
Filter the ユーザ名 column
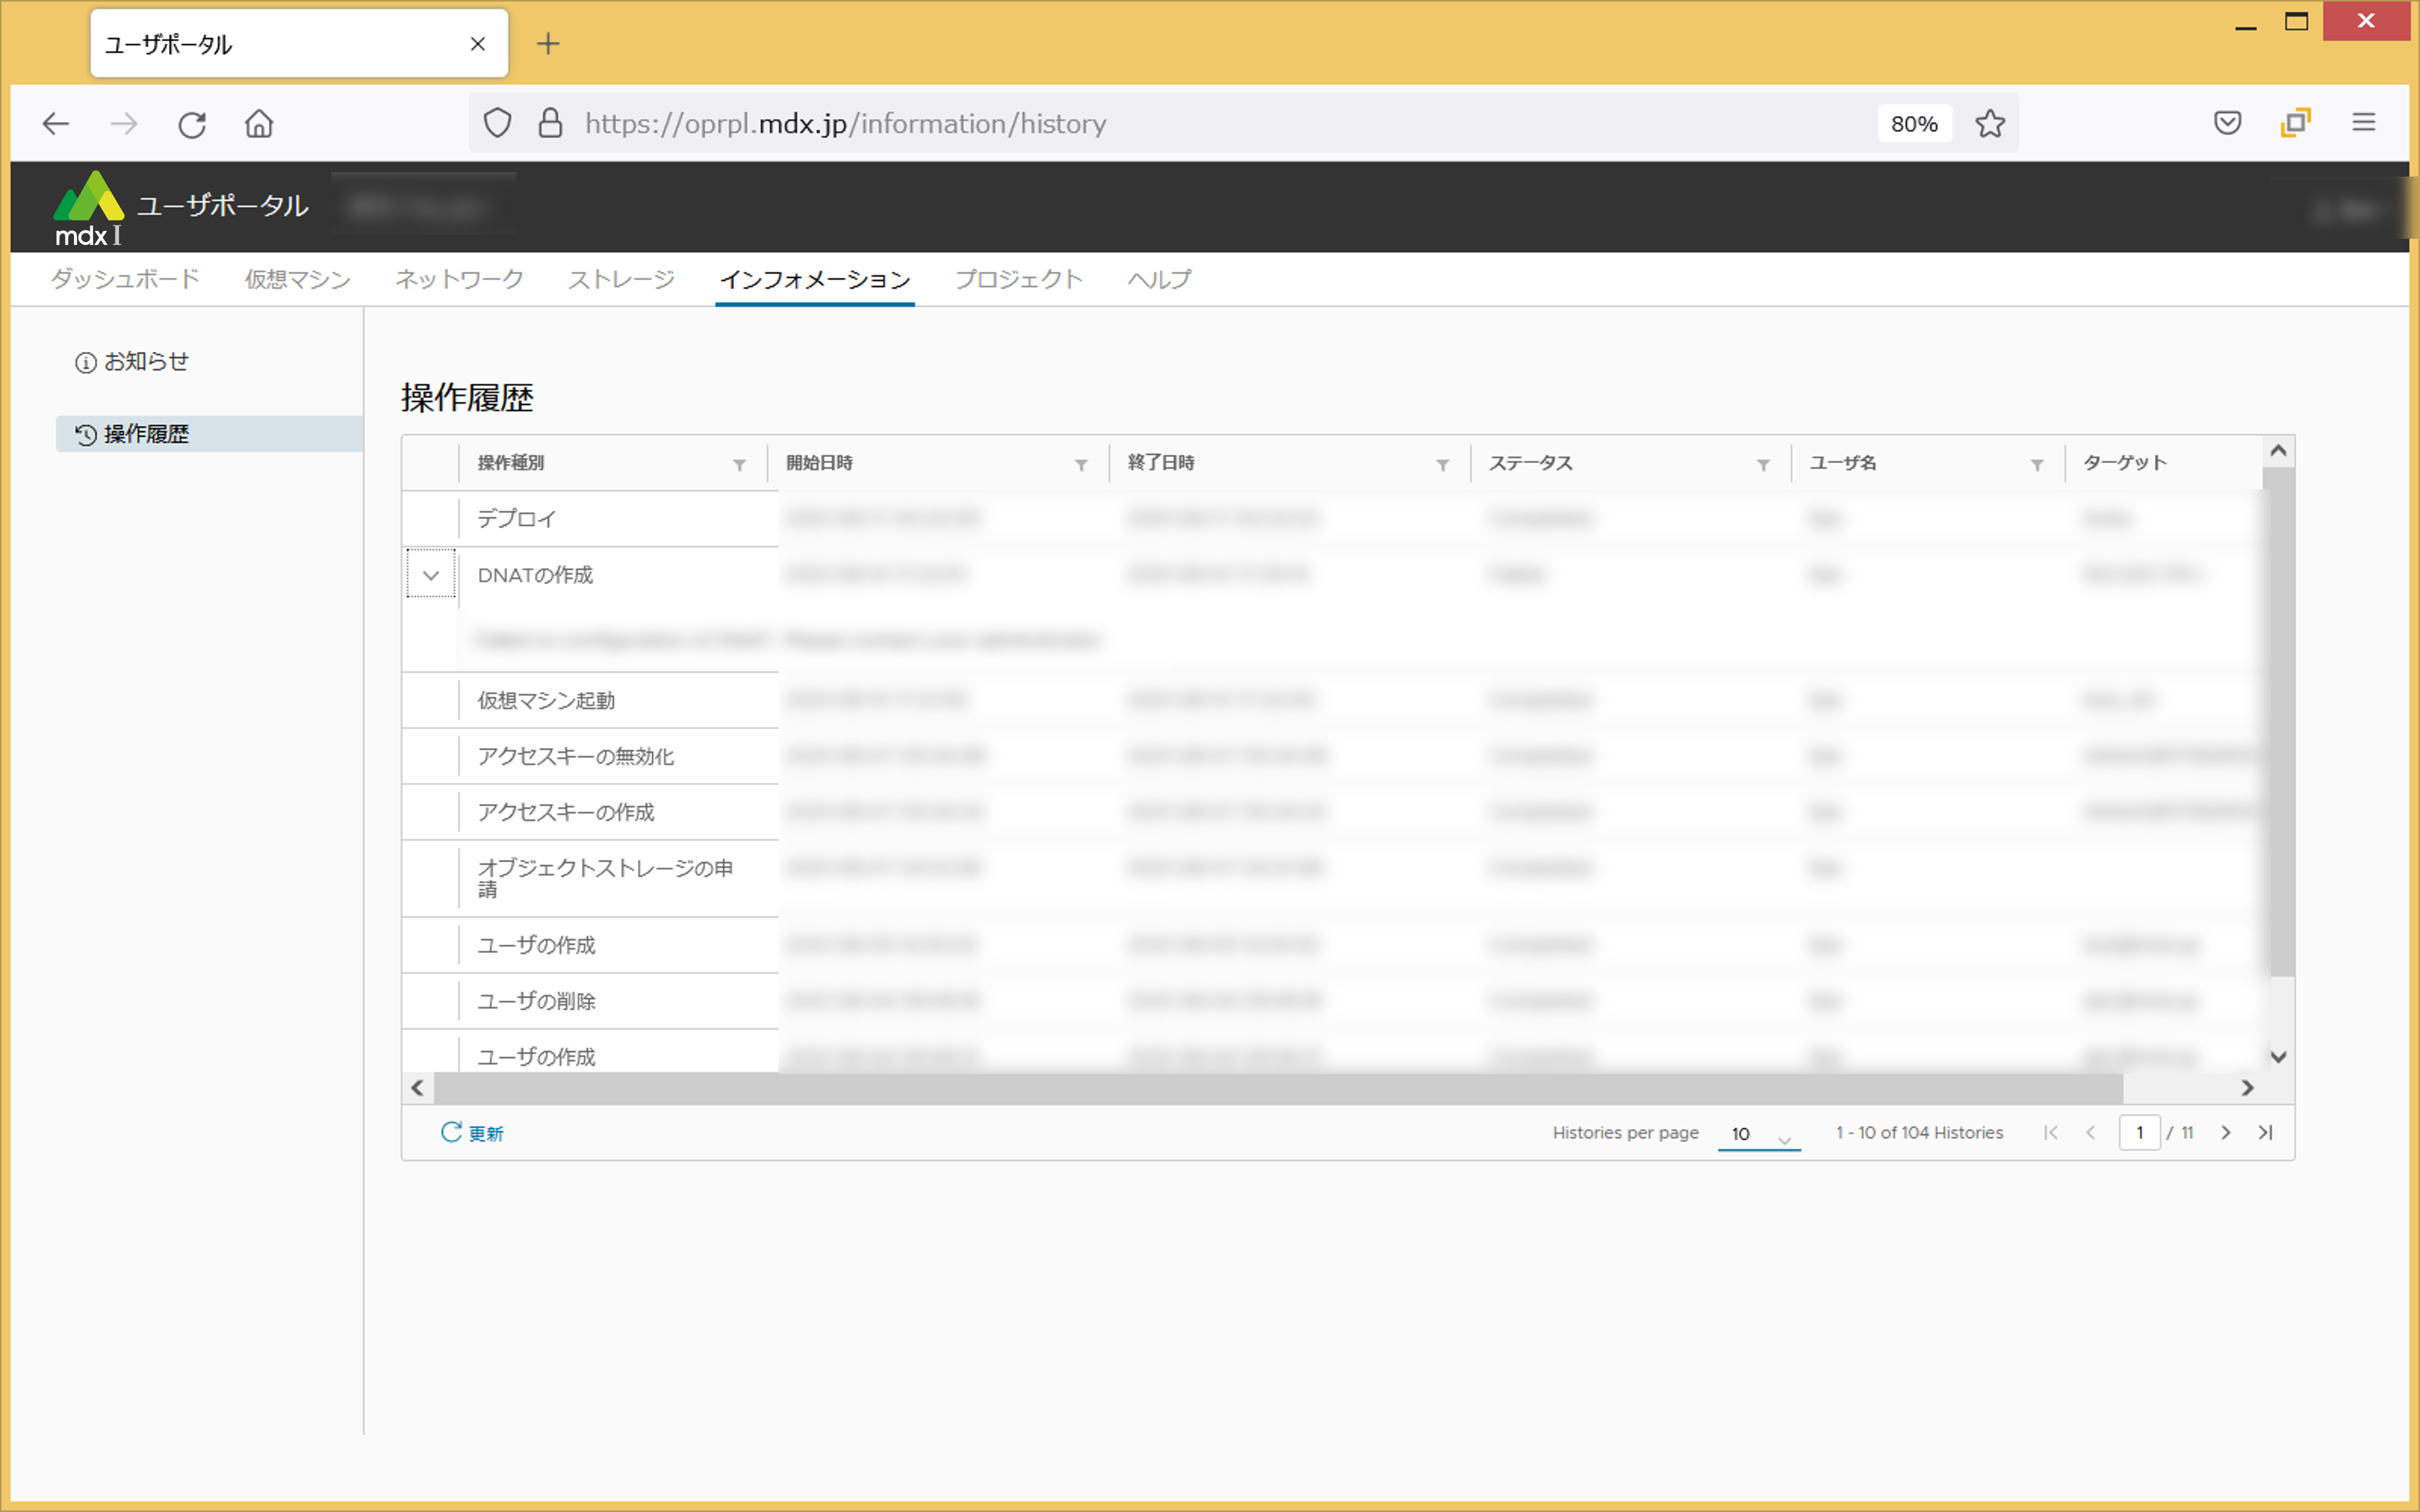click(2037, 465)
